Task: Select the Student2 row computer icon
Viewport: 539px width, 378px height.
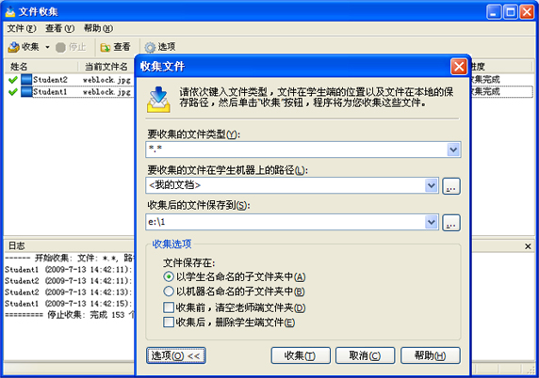Action: pos(26,79)
